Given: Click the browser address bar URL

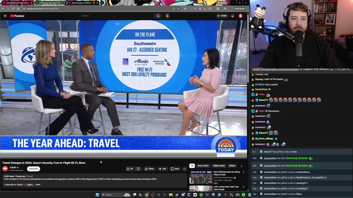Looking at the screenshot, I should (x=42, y=9).
